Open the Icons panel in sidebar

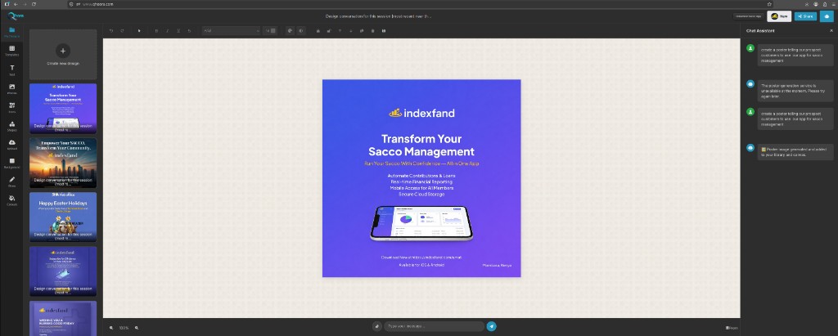coord(11,107)
